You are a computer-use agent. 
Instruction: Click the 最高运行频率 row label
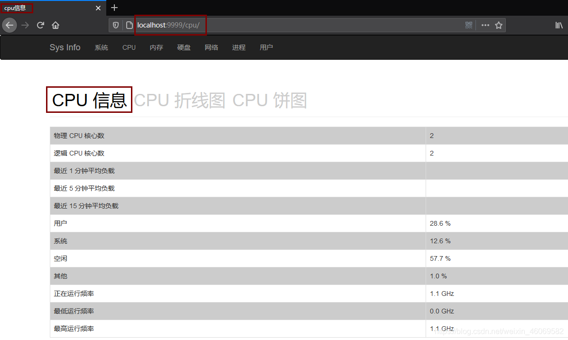[x=74, y=329]
